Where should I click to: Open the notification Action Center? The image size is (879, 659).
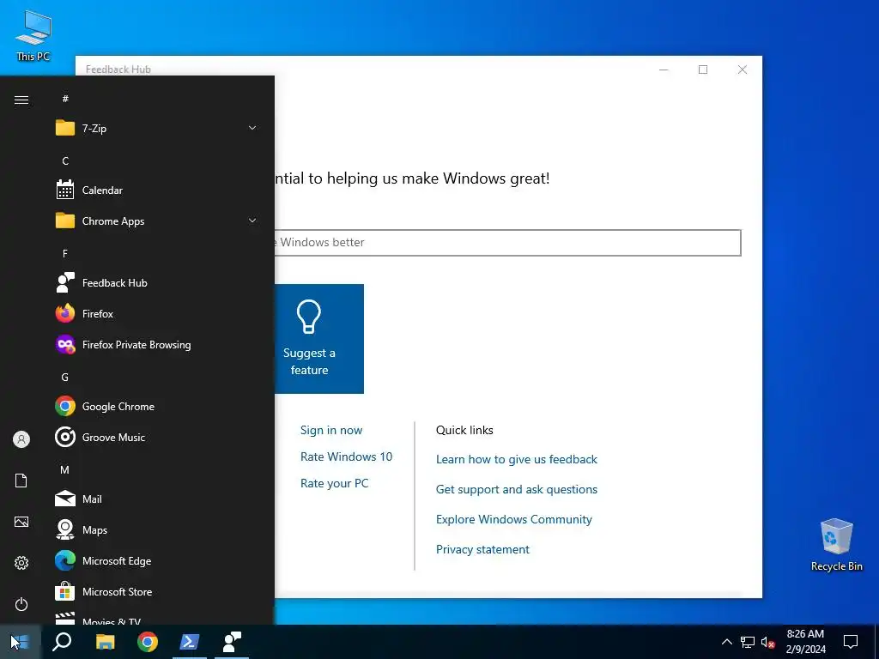pos(851,642)
